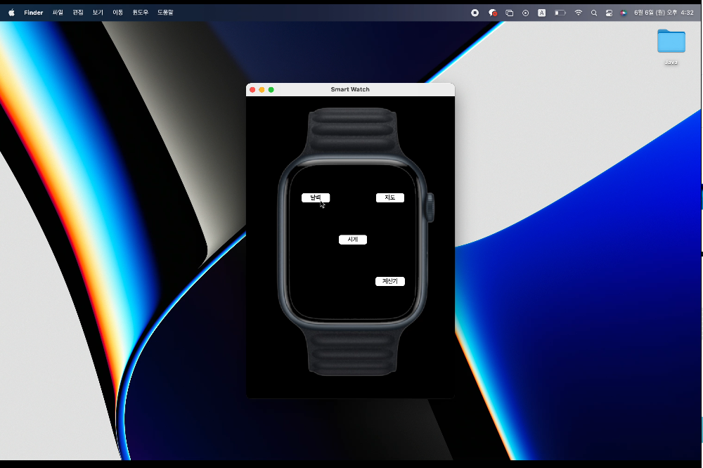Open the 계산기 app button
Viewport: 703px width, 468px height.
click(x=390, y=281)
